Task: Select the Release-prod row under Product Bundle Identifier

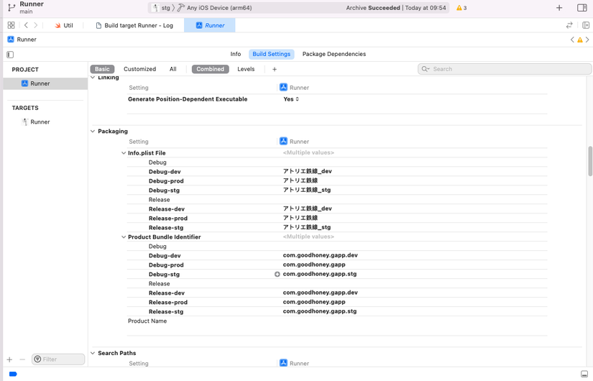Action: 337,302
